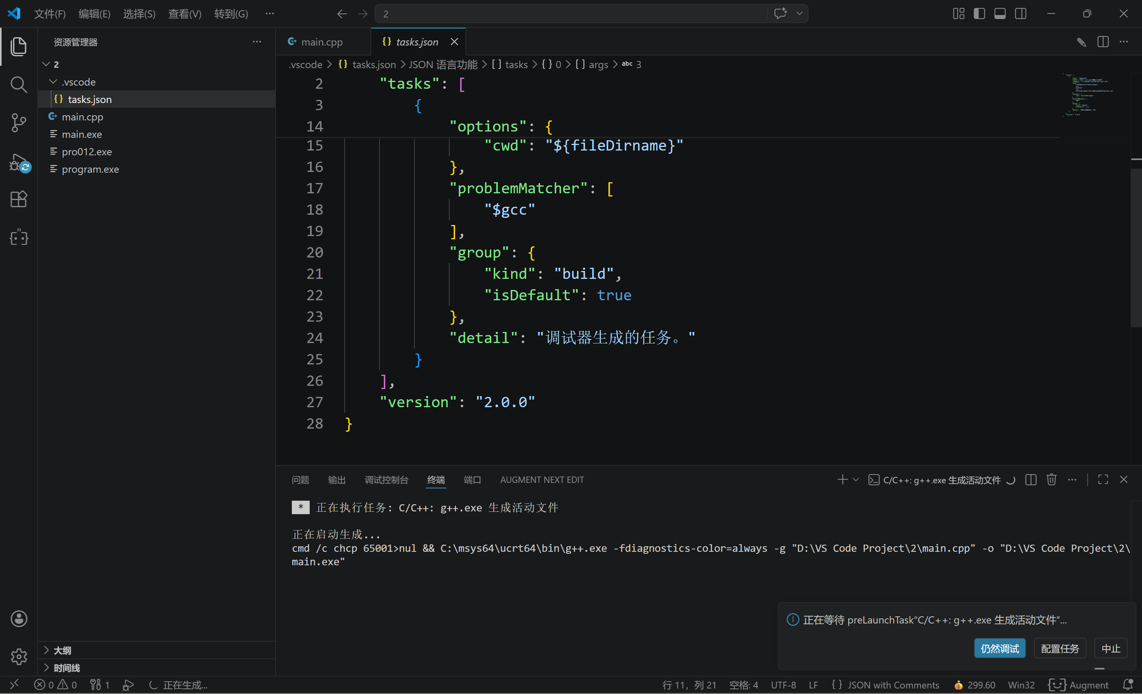Open the Extensions view
1142x694 pixels.
(19, 200)
